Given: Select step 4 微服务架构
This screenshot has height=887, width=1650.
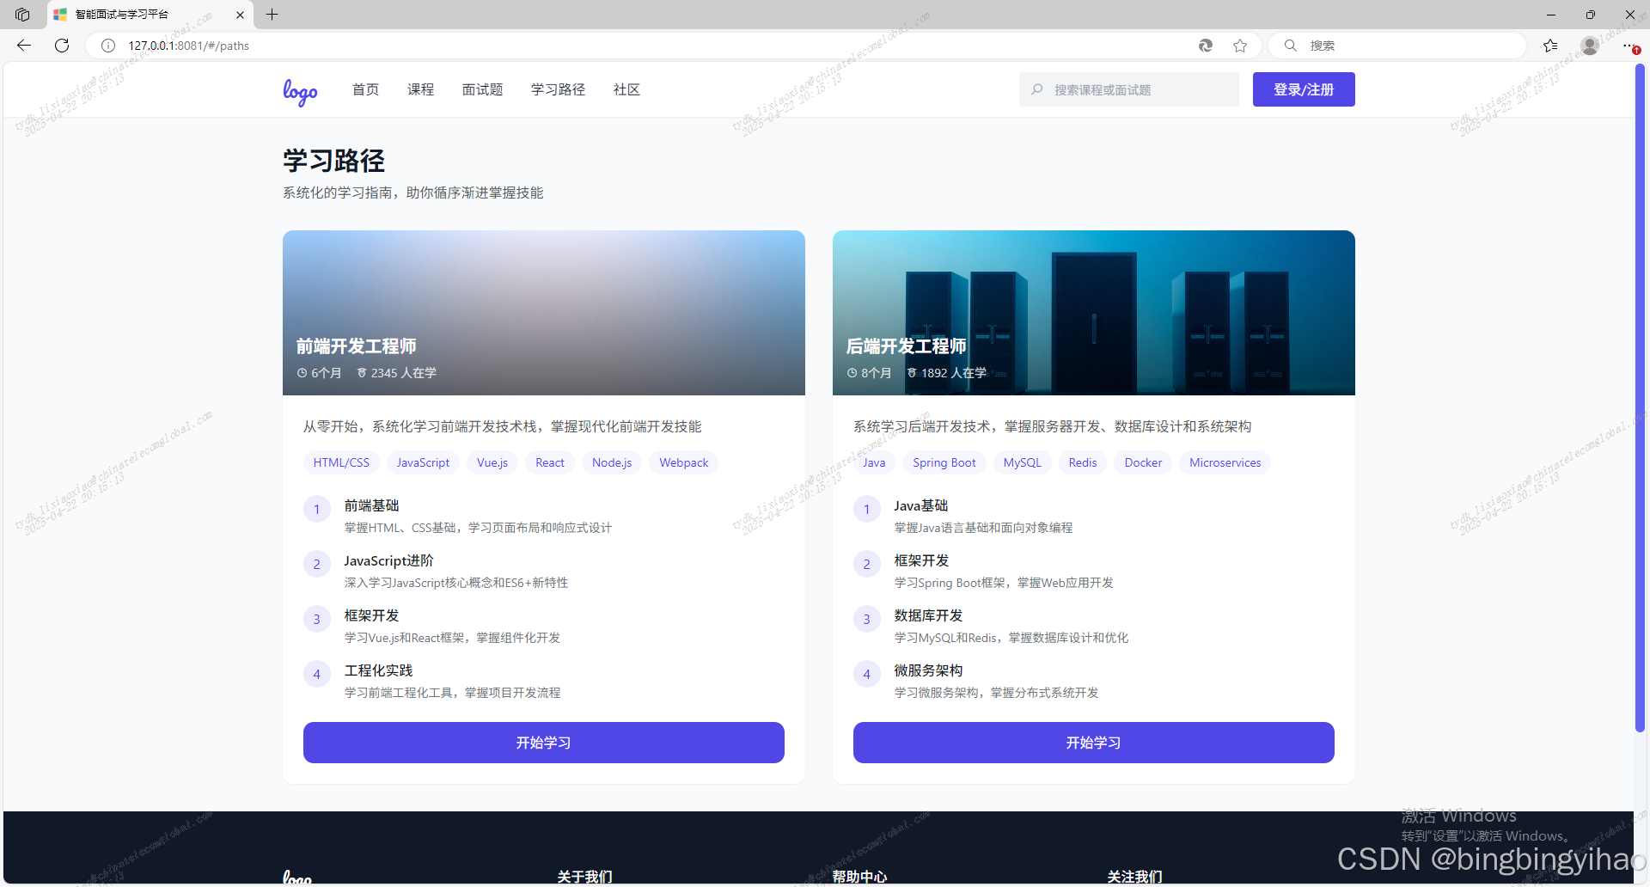Looking at the screenshot, I should pos(1094,681).
